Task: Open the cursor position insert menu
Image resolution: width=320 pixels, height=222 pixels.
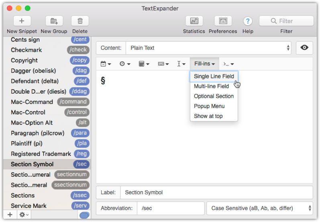Action: [181, 64]
